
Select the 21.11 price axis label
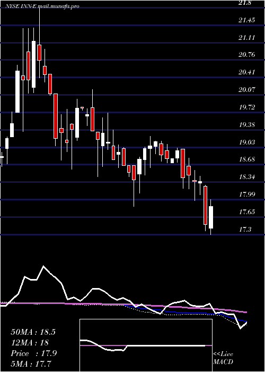point(246,38)
